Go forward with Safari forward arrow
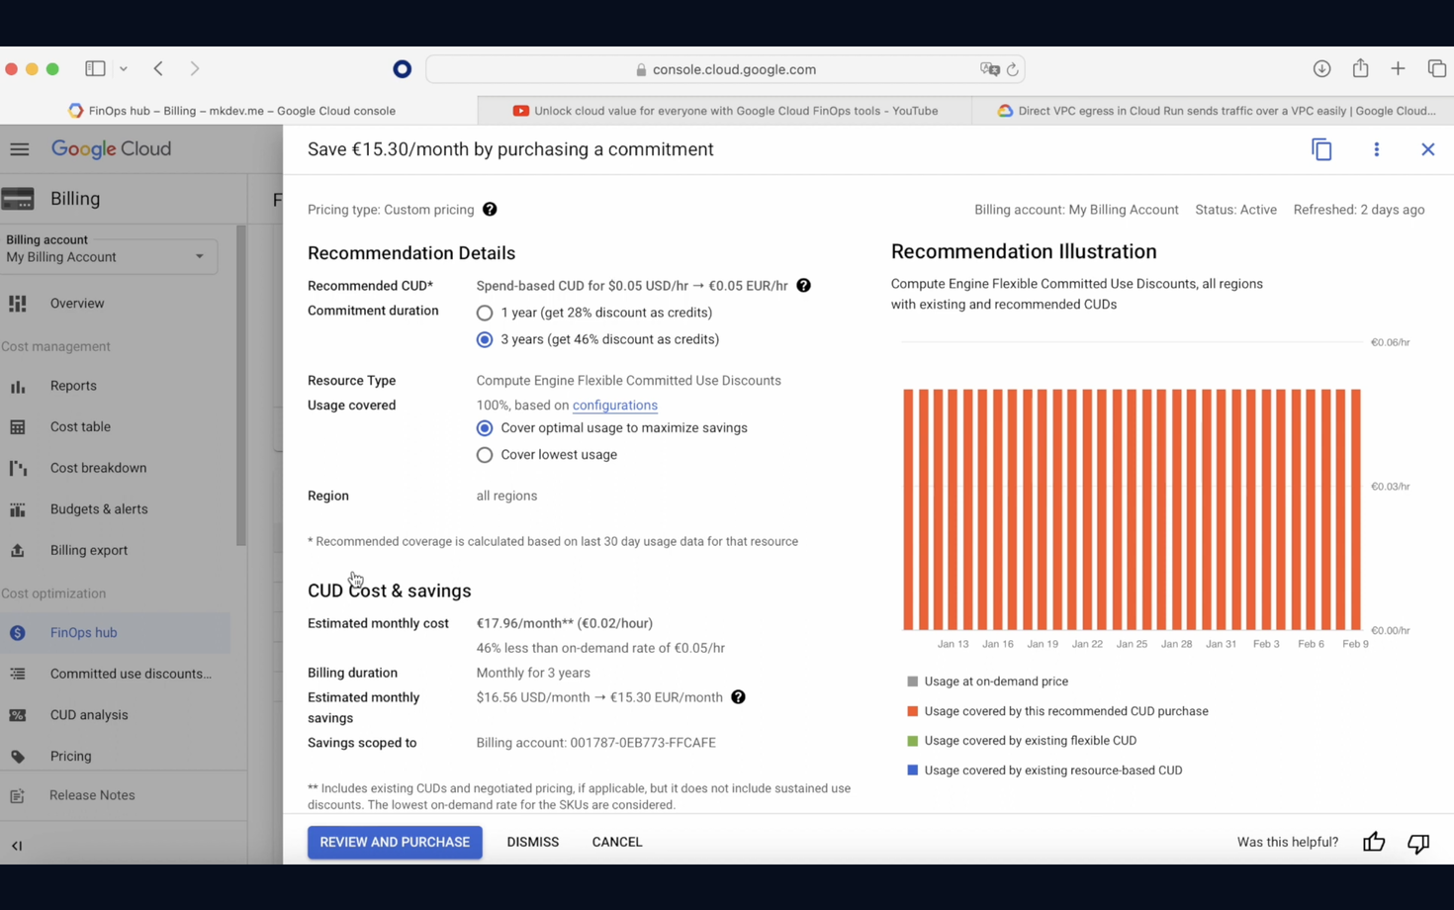1454x910 pixels. 195,69
